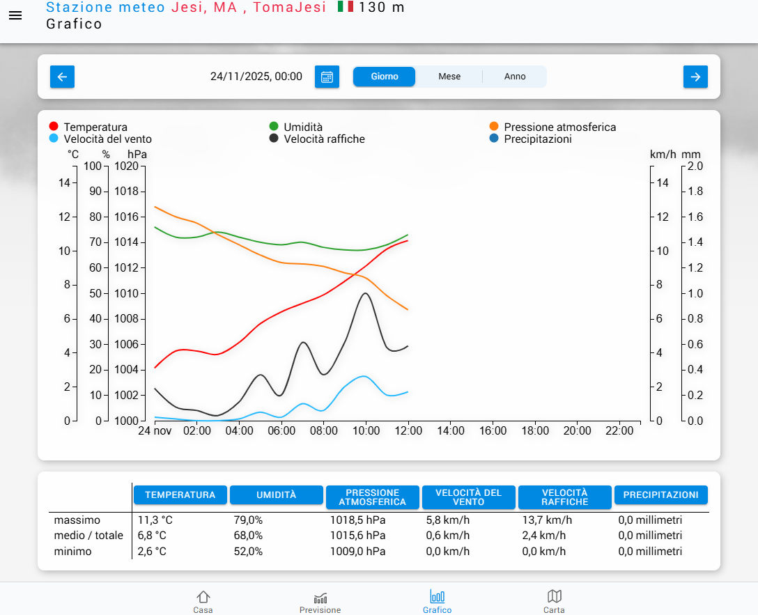The image size is (758, 615).
Task: Click the date field 24/11/2025, 00:00
Action: 256,77
